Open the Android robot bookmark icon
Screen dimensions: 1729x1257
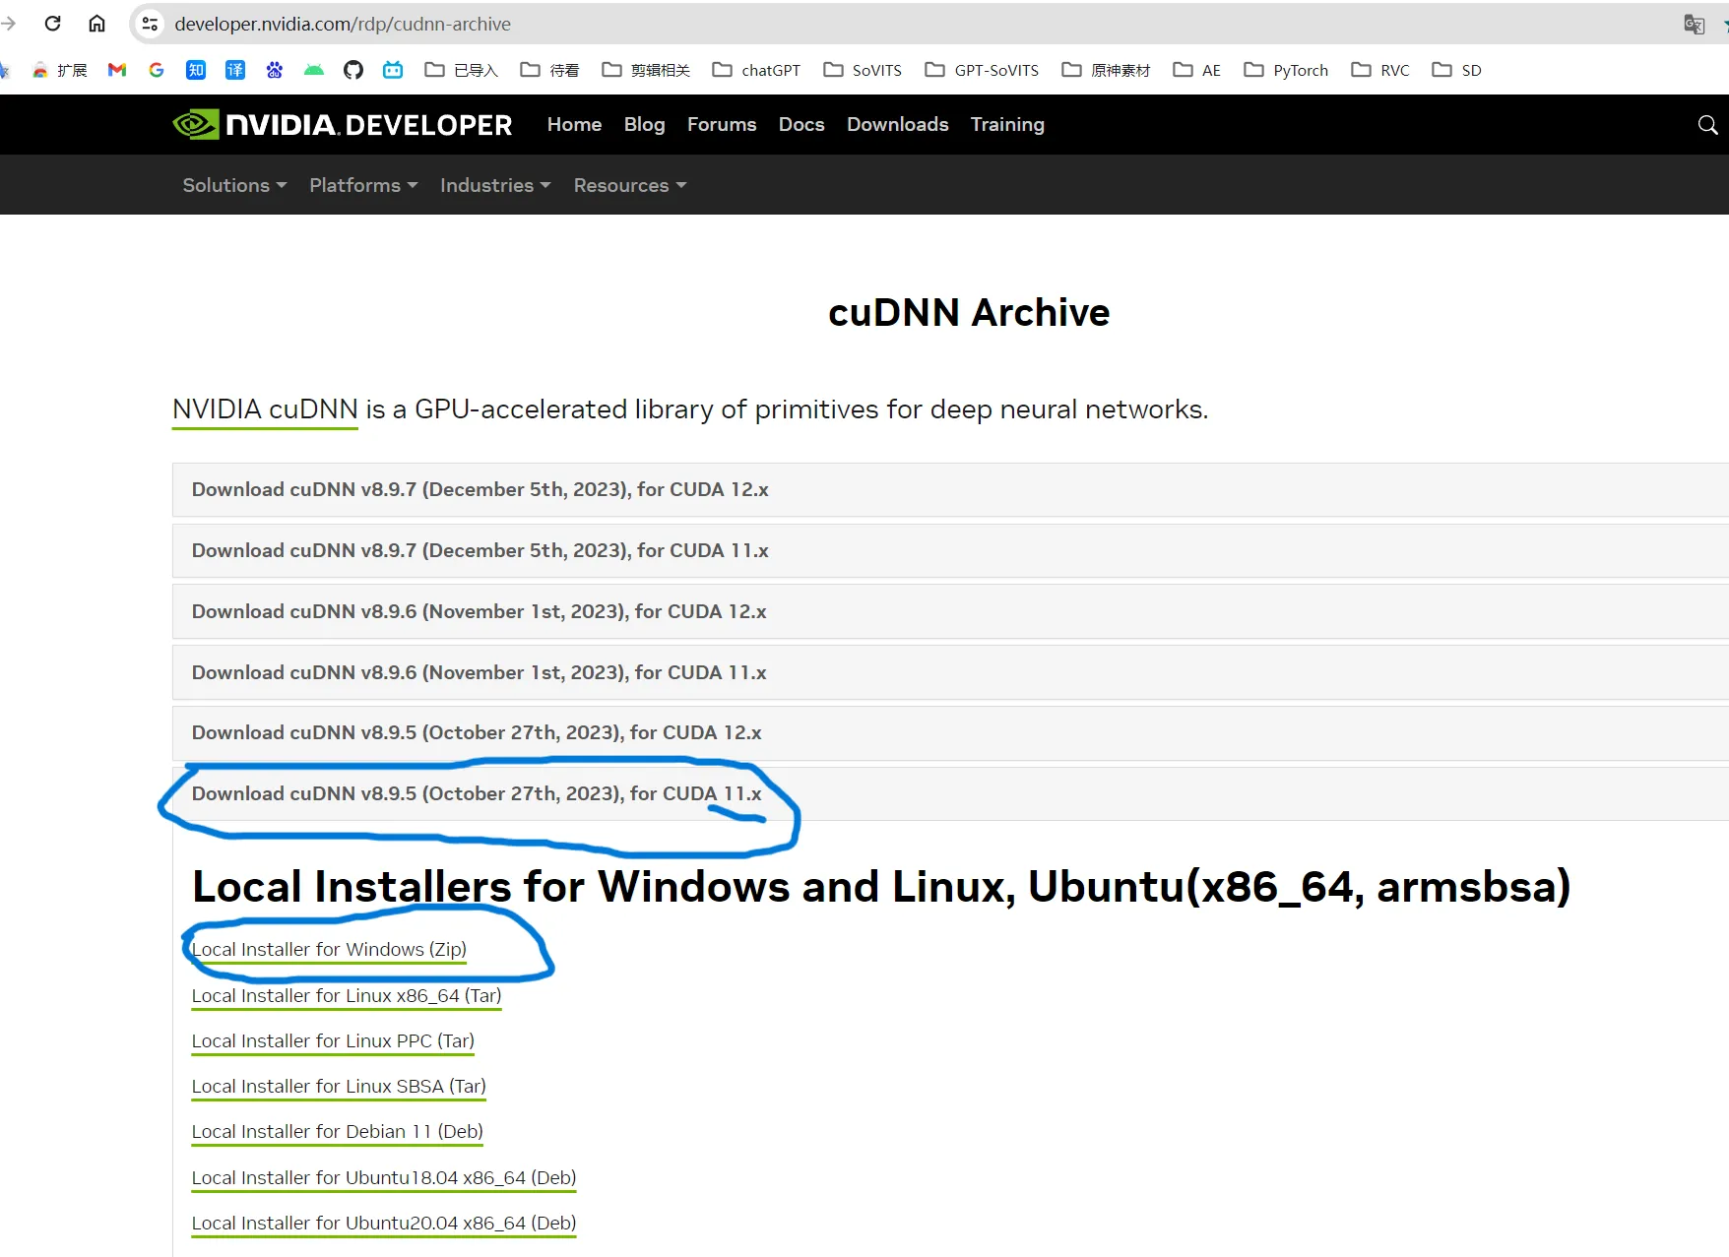tap(314, 70)
